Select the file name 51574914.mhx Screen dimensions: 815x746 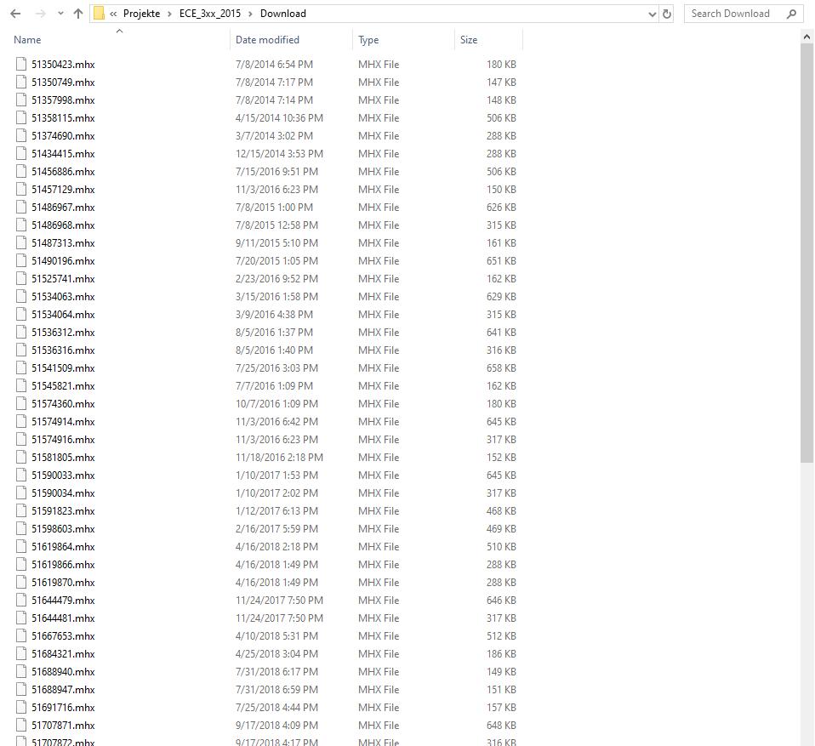(x=63, y=422)
